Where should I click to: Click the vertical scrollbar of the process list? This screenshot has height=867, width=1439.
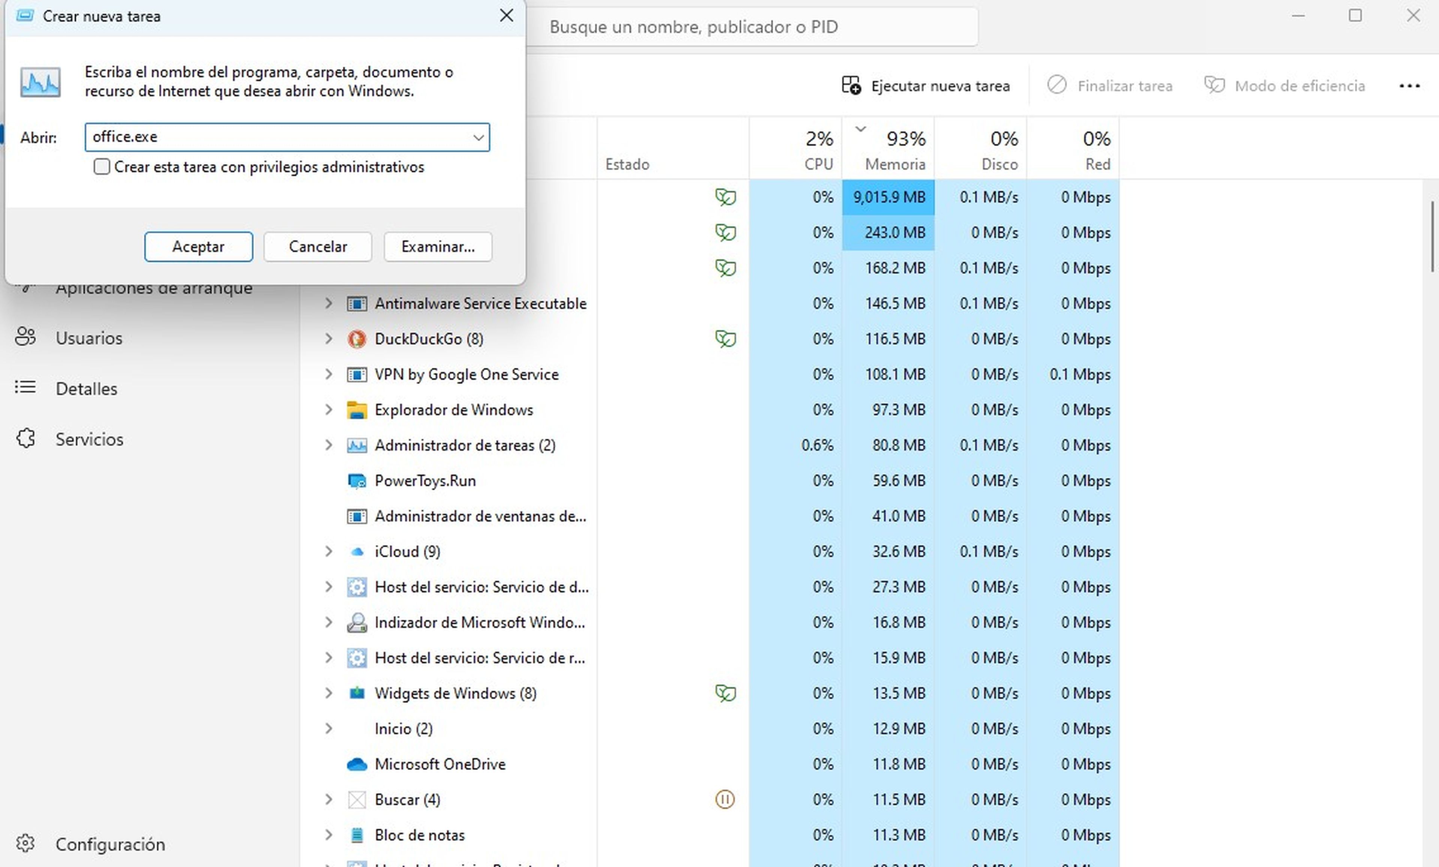pyautogui.click(x=1432, y=237)
